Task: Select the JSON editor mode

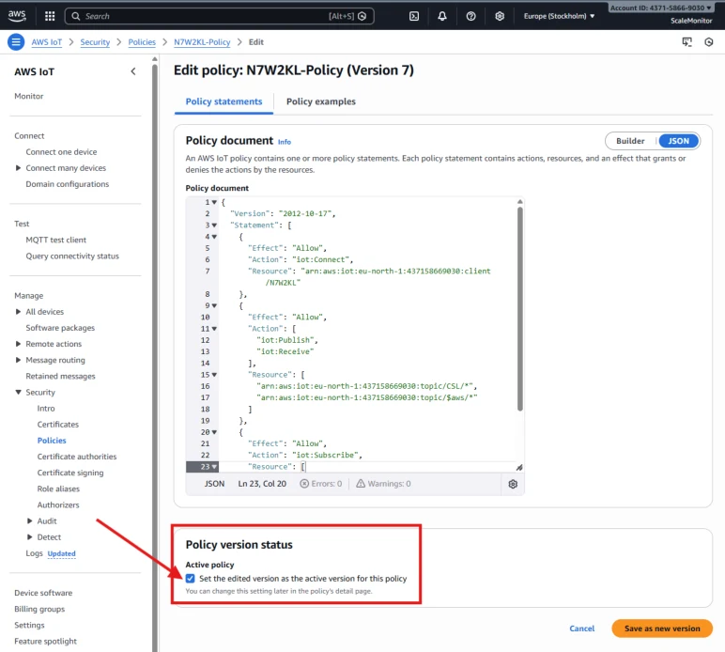Action: [x=678, y=141]
